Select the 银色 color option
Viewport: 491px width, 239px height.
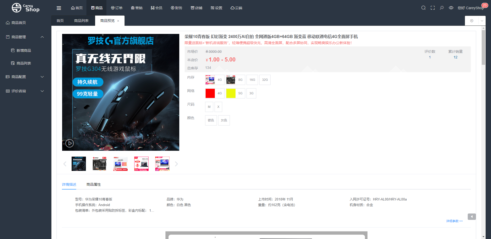(211, 120)
